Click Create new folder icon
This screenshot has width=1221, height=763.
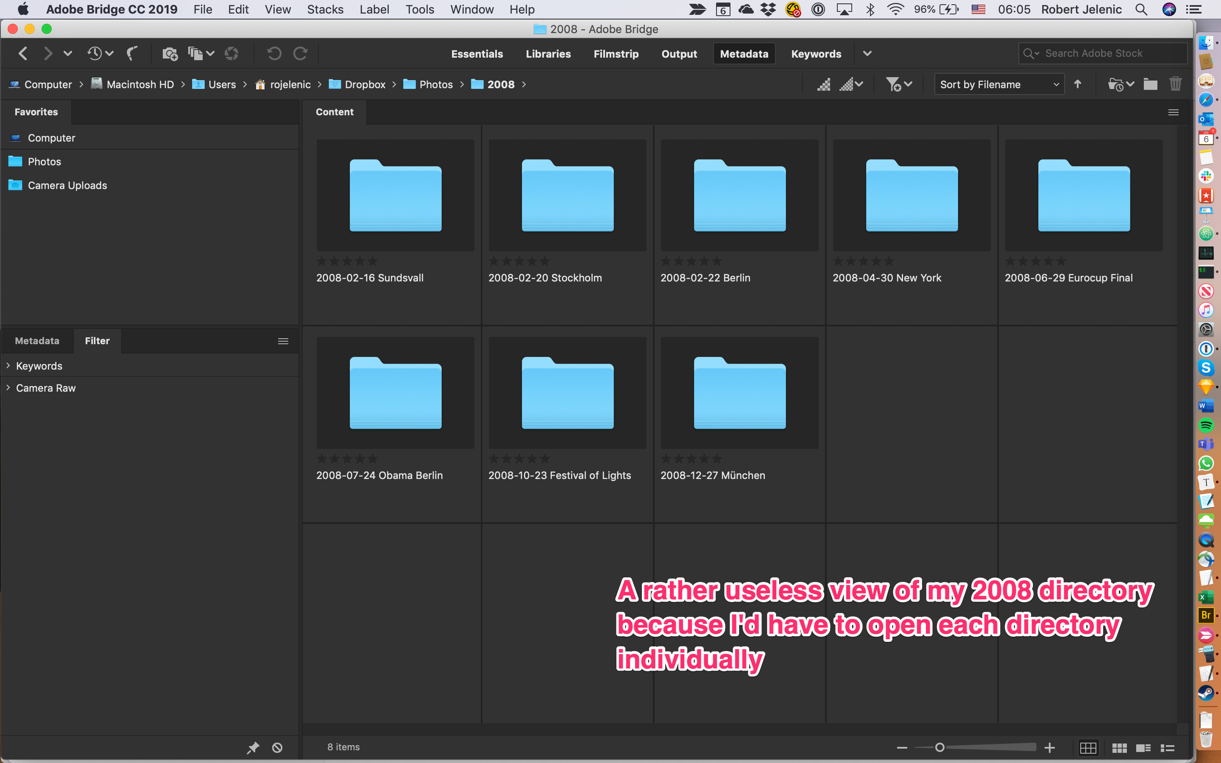pos(1150,84)
